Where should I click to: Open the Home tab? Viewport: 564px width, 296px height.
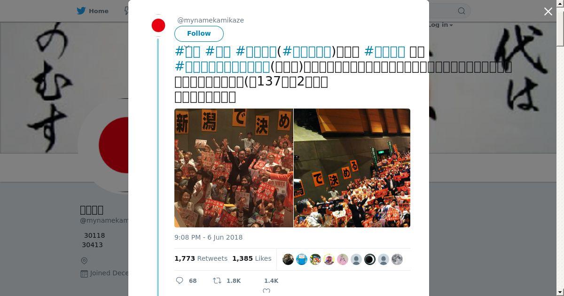click(93, 11)
